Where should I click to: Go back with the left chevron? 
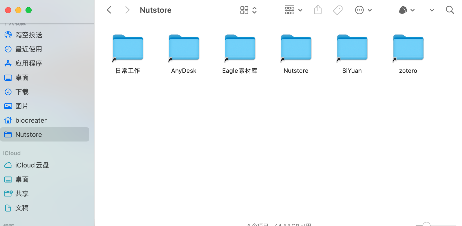tap(109, 10)
